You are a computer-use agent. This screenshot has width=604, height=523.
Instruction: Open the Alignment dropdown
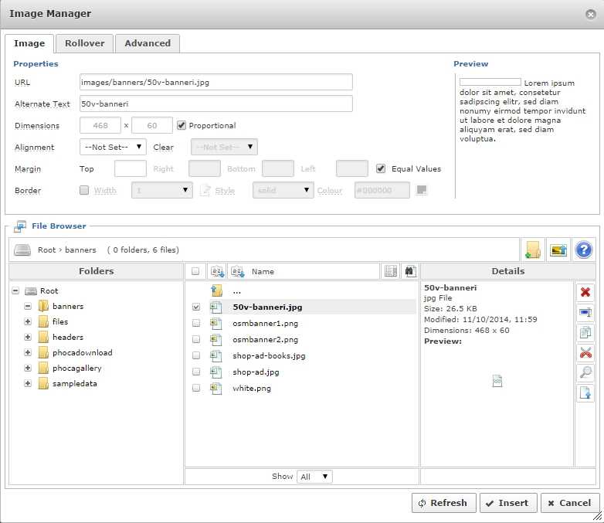(x=113, y=147)
